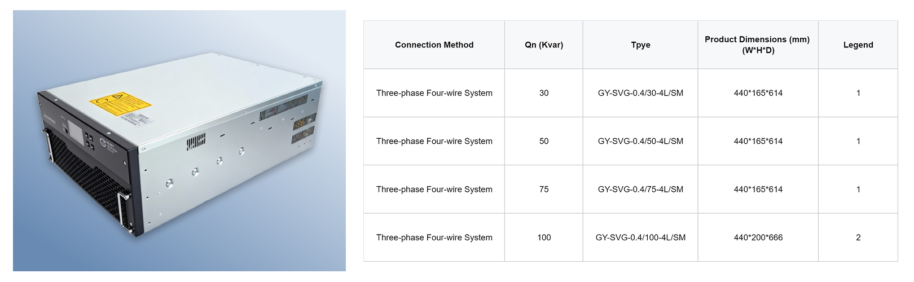Select the 50 Kvar value cell
The height and width of the screenshot is (282, 914).
544,141
